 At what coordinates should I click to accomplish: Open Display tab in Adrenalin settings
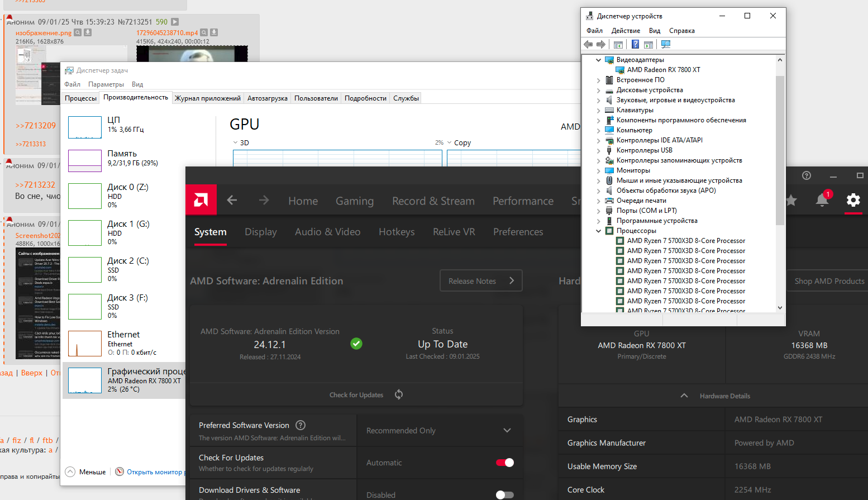(x=261, y=232)
